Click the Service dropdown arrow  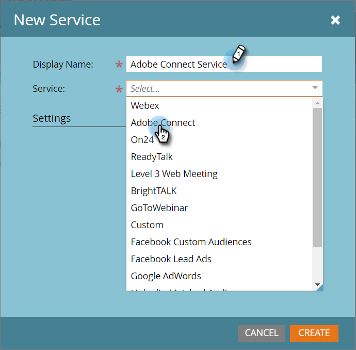(x=315, y=88)
